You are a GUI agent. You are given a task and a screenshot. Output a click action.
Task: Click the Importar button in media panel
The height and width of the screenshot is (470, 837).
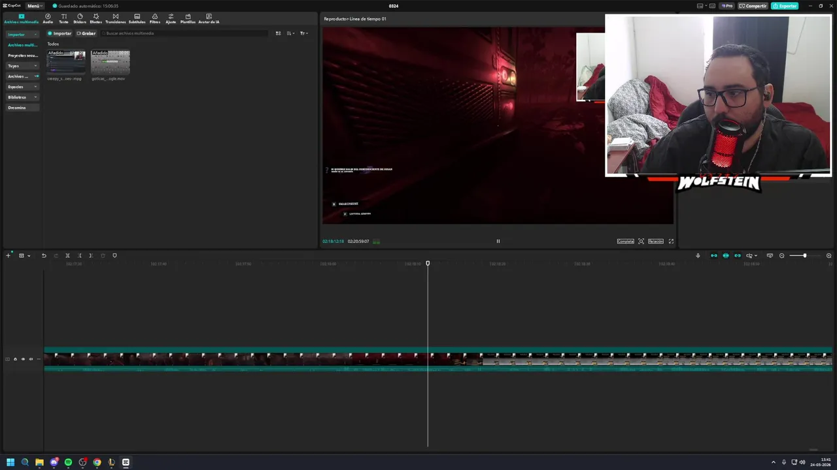(x=60, y=33)
